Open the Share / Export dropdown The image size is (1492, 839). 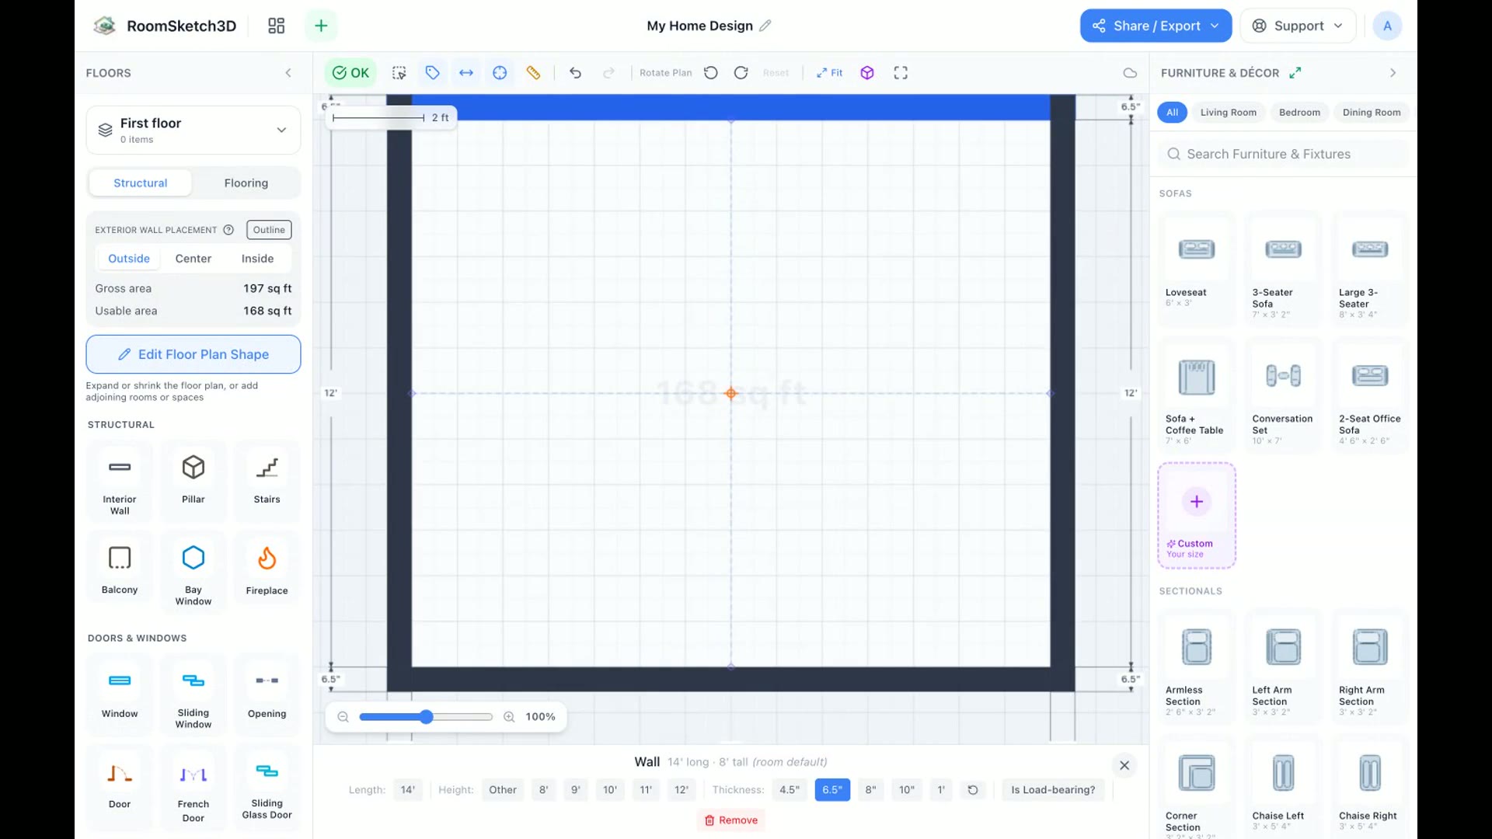pos(1156,26)
